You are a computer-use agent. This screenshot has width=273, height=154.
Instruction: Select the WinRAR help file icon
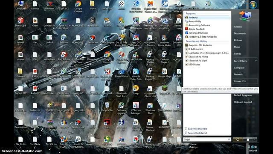(49, 107)
